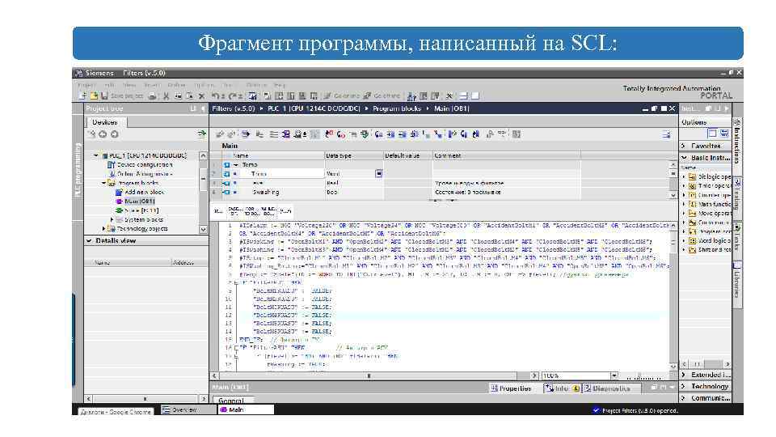776x437 pixels.
Task: Expand the Technology objects folder
Action: pos(104,228)
